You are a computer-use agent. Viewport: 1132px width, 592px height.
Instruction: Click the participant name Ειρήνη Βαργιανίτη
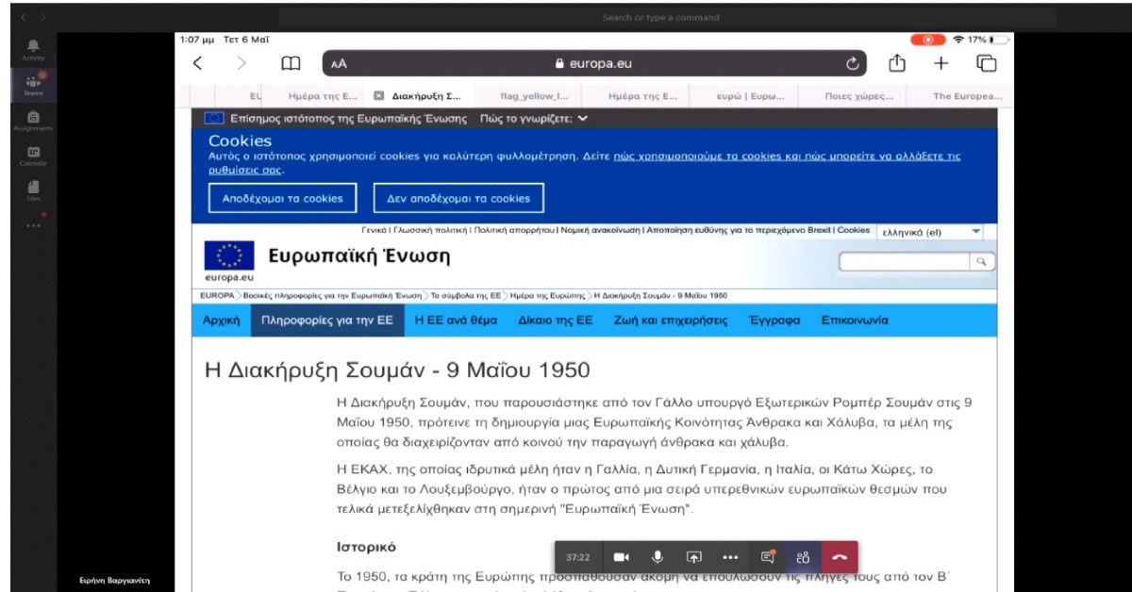click(x=114, y=581)
